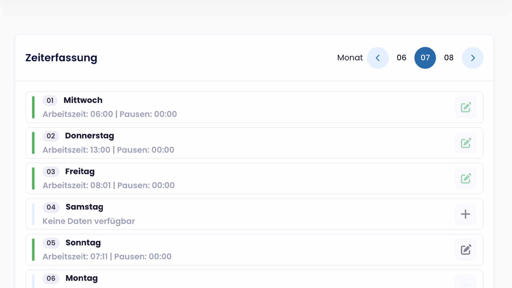
Task: Click the 05 day number badge
Action: [51, 243]
